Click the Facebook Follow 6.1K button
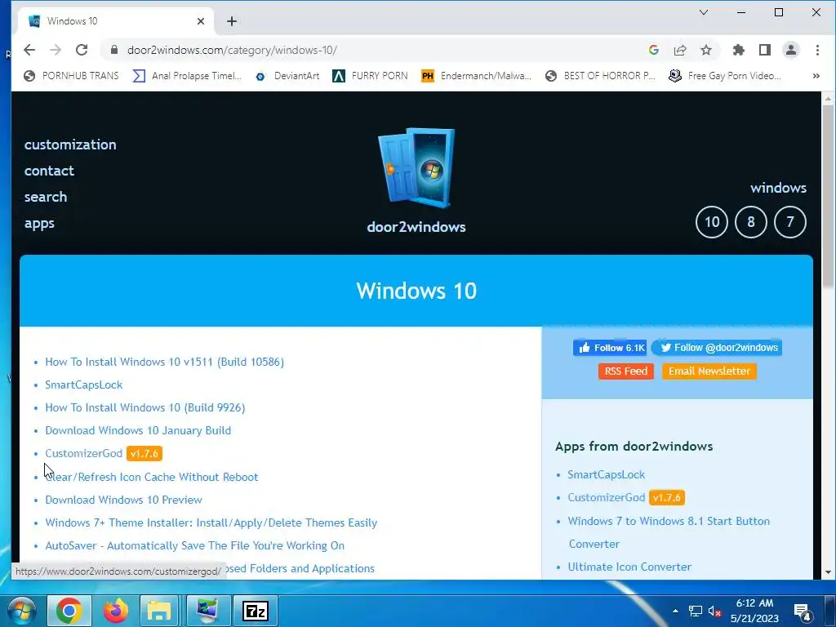Image resolution: width=836 pixels, height=627 pixels. 610,348
